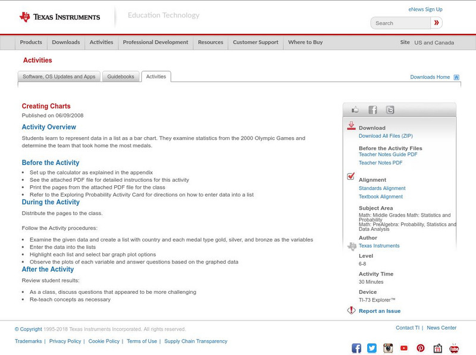Click the "Published on 06/09/2008" text
Screen dimensions: 476x355
(x=52, y=115)
